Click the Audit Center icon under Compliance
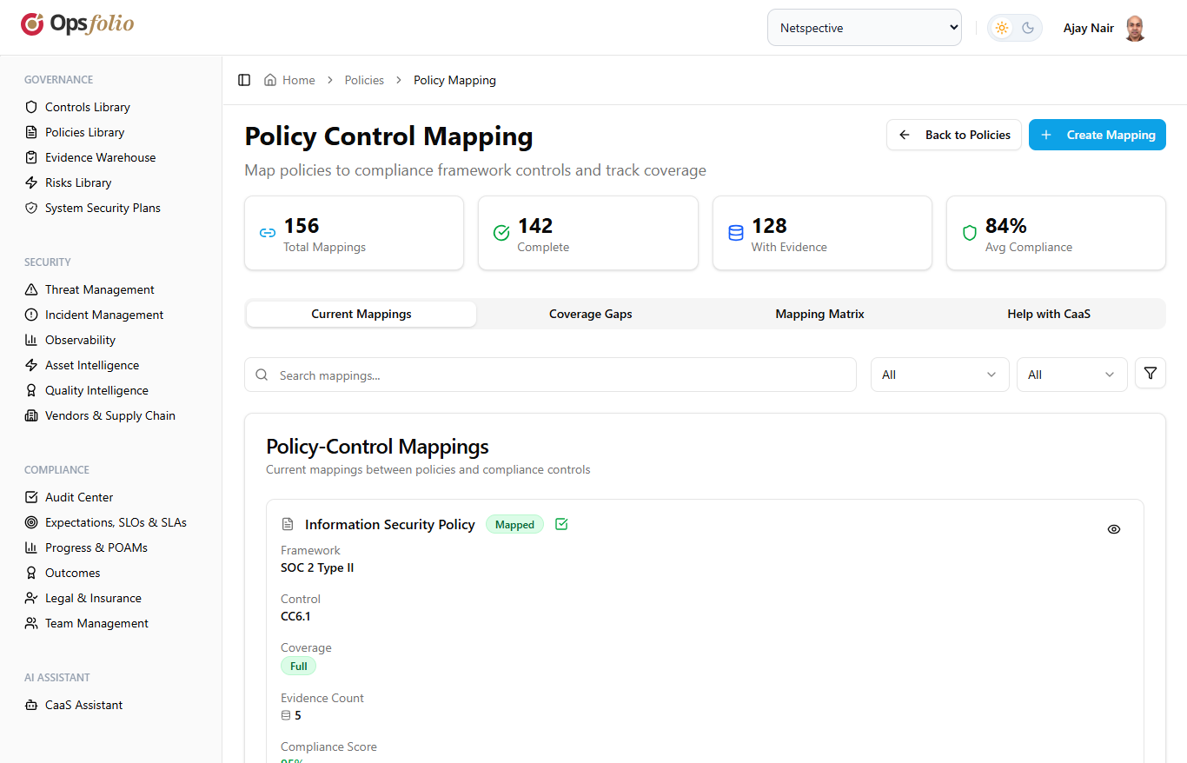The height and width of the screenshot is (763, 1187). click(30, 496)
